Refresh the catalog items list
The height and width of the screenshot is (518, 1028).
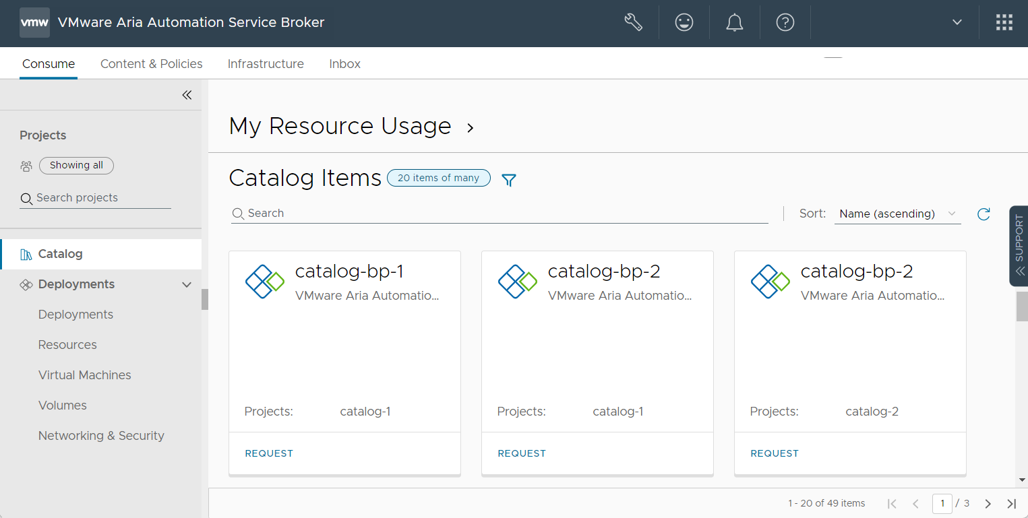[x=984, y=214]
